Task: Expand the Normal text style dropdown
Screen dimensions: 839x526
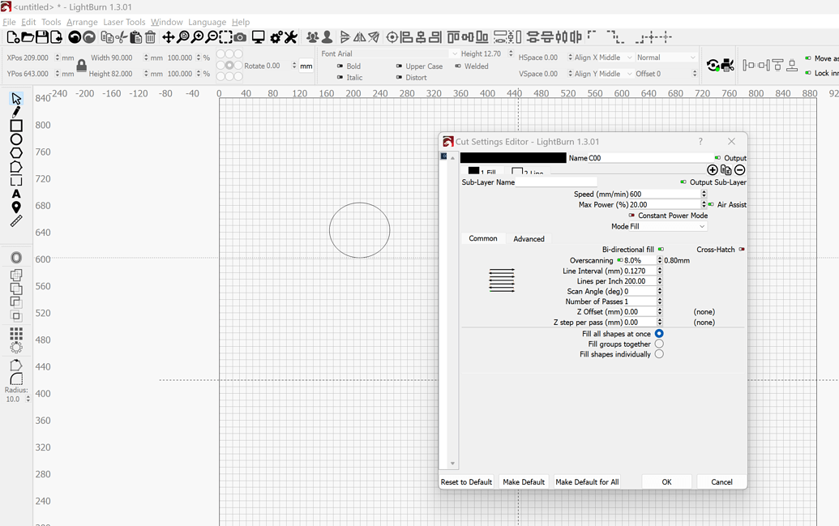Action: pyautogui.click(x=666, y=58)
